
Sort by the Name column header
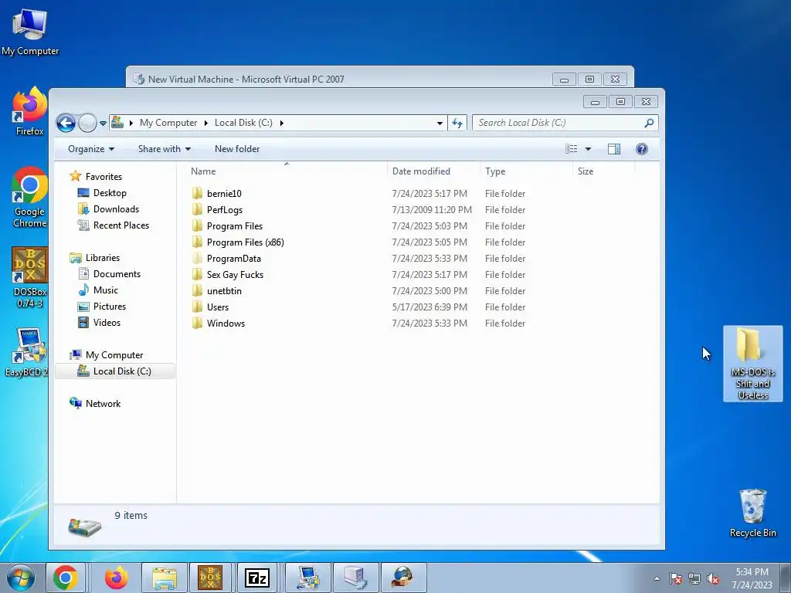point(287,171)
